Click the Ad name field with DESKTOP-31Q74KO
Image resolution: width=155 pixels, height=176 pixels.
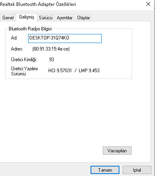(65, 38)
